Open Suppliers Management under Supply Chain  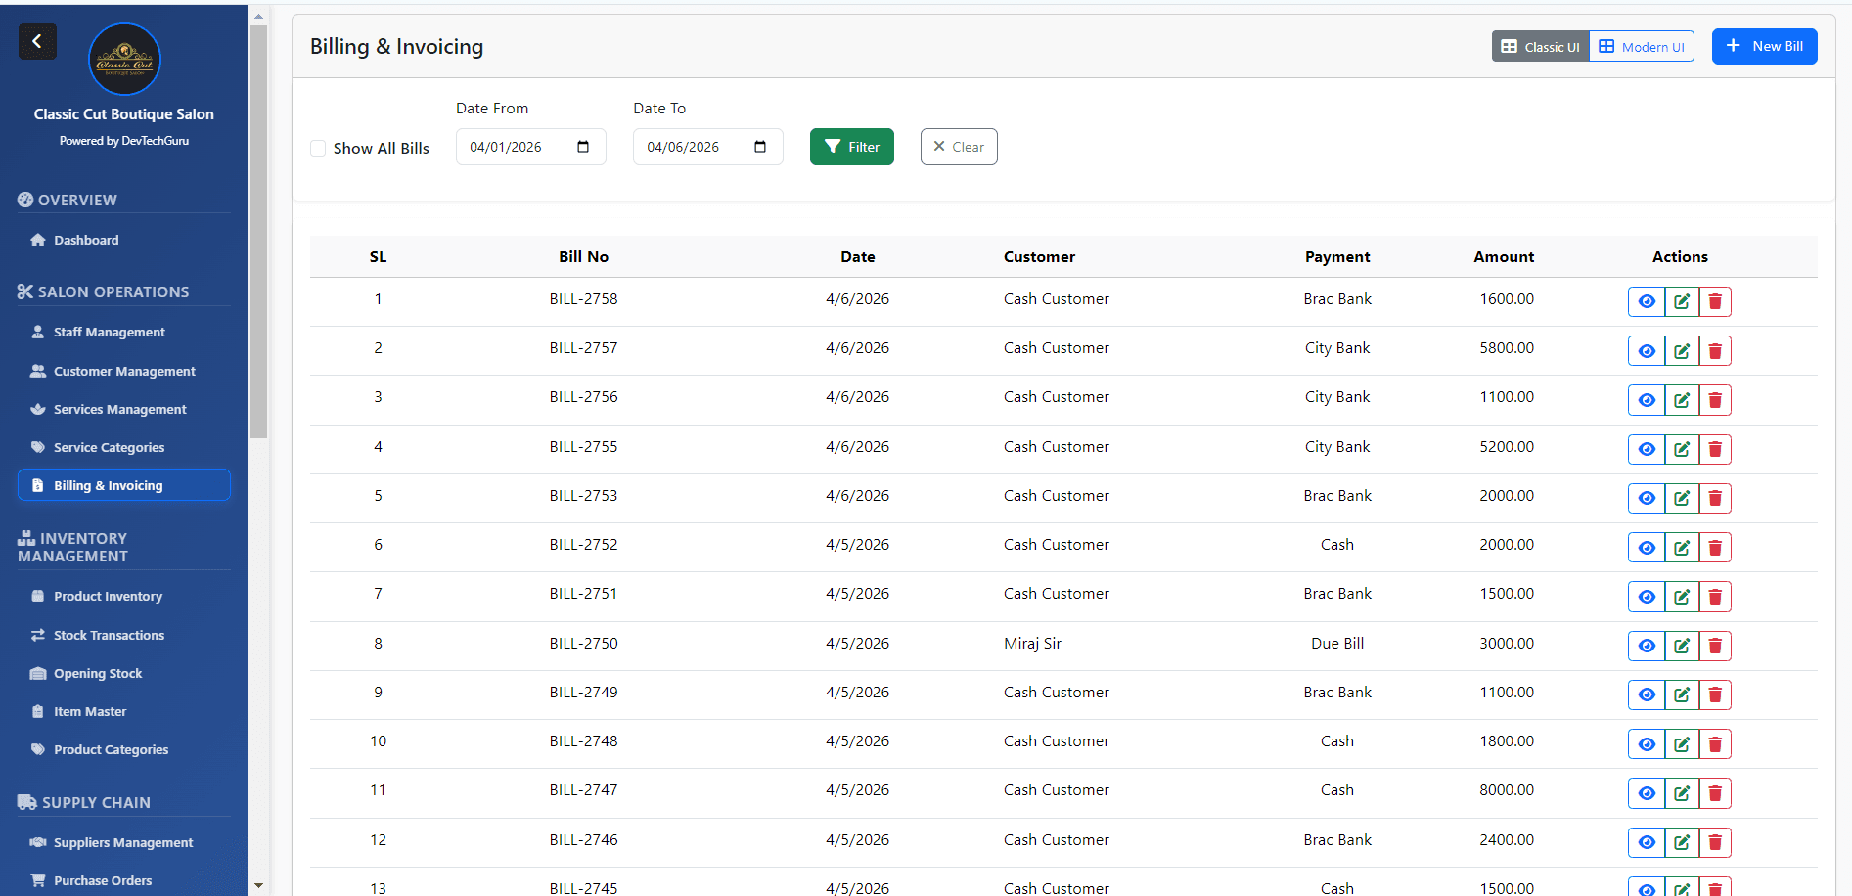click(122, 842)
